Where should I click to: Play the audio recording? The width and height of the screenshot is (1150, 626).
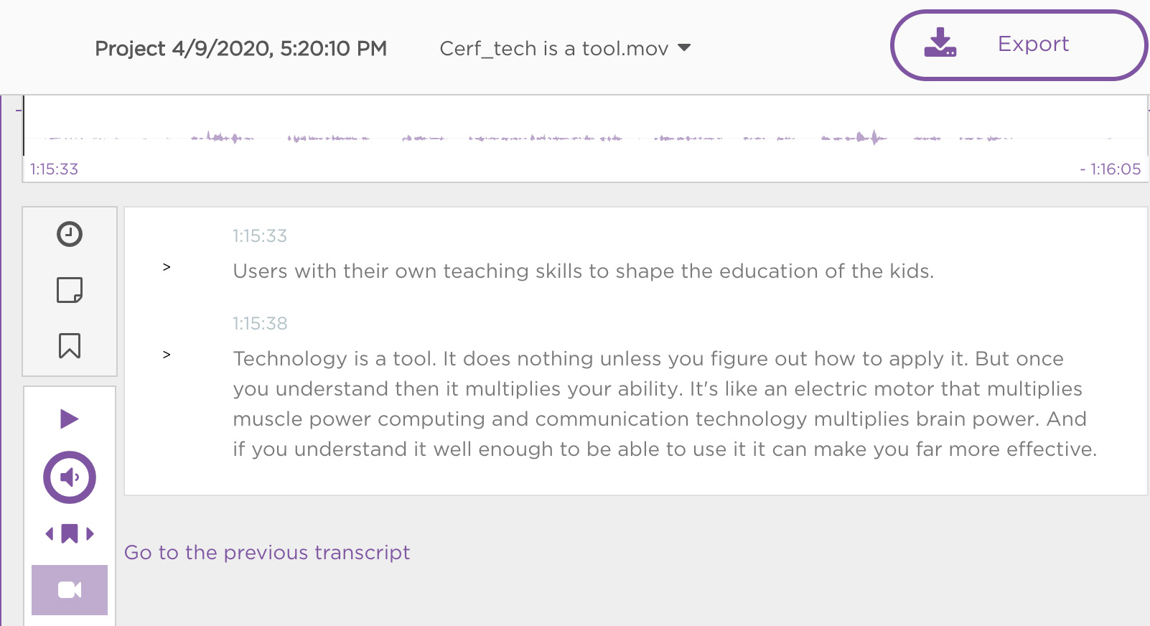click(69, 419)
